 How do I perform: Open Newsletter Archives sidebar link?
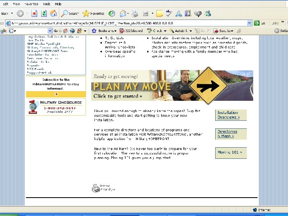pyautogui.click(x=42, y=55)
